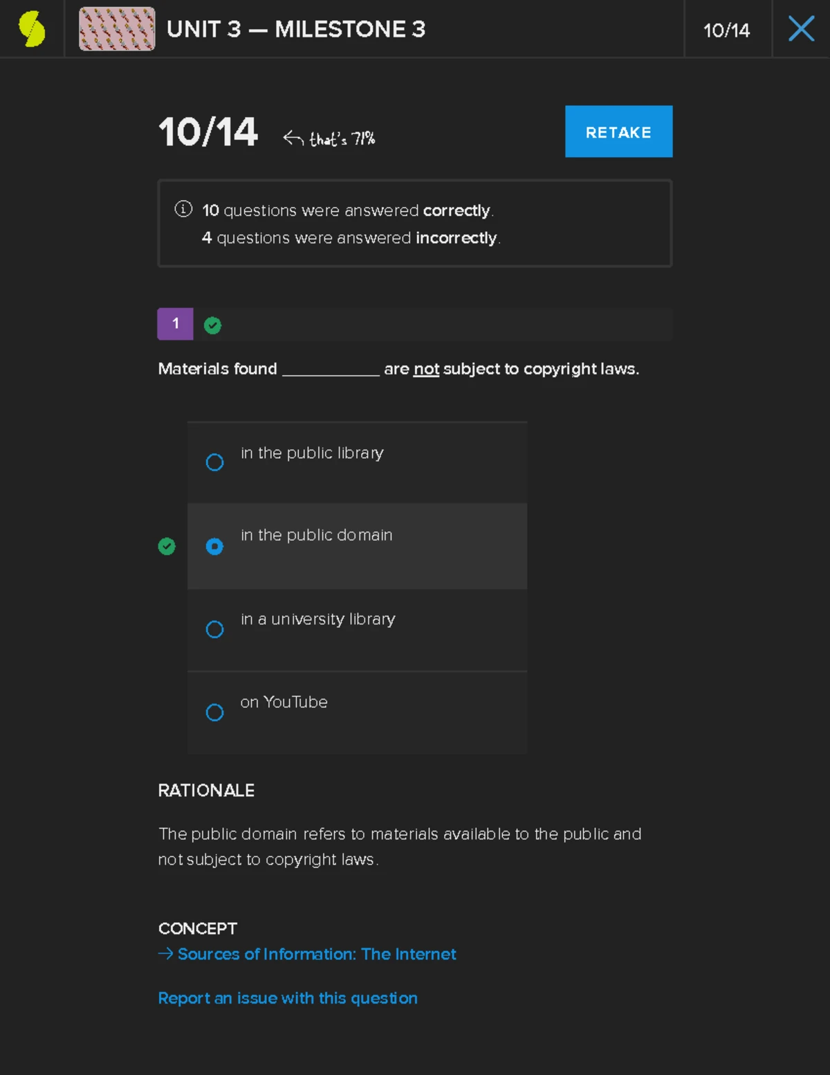The width and height of the screenshot is (830, 1075).
Task: Click the green checkmark next to question 1
Action: 212,324
